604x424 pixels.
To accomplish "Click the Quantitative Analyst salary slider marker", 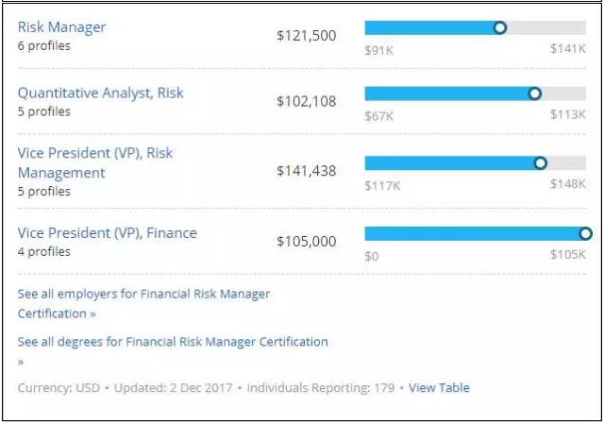I will click(x=534, y=93).
